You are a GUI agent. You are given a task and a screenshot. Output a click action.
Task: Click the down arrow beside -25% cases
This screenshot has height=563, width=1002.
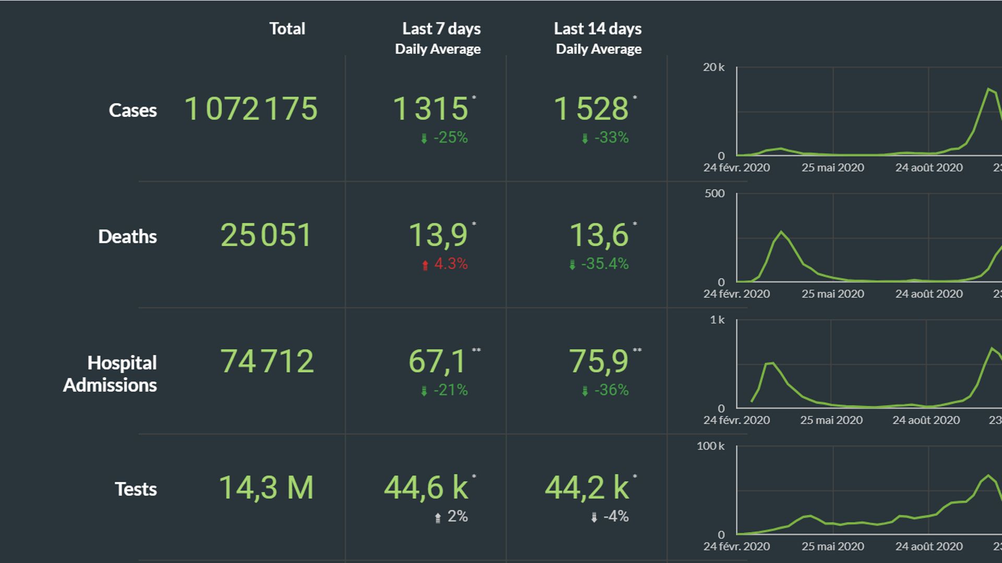[x=424, y=138]
